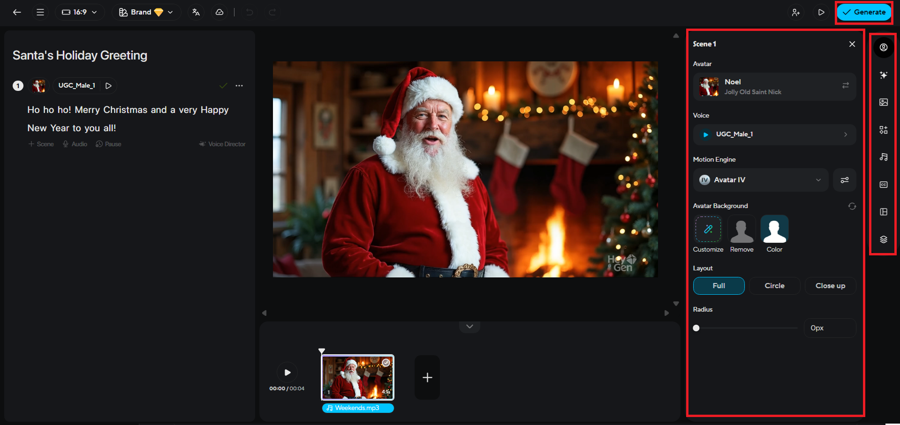Viewport: 900px width, 425px height.
Task: Click the title "Santa's Holiday Greeting"
Action: coord(80,55)
